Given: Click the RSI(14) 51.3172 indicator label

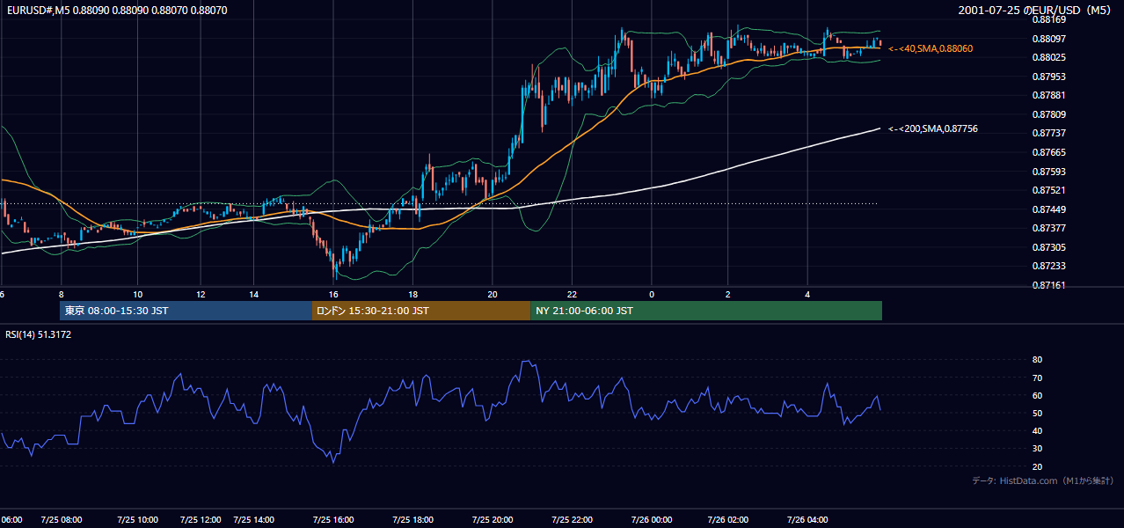Looking at the screenshot, I should click(x=39, y=334).
